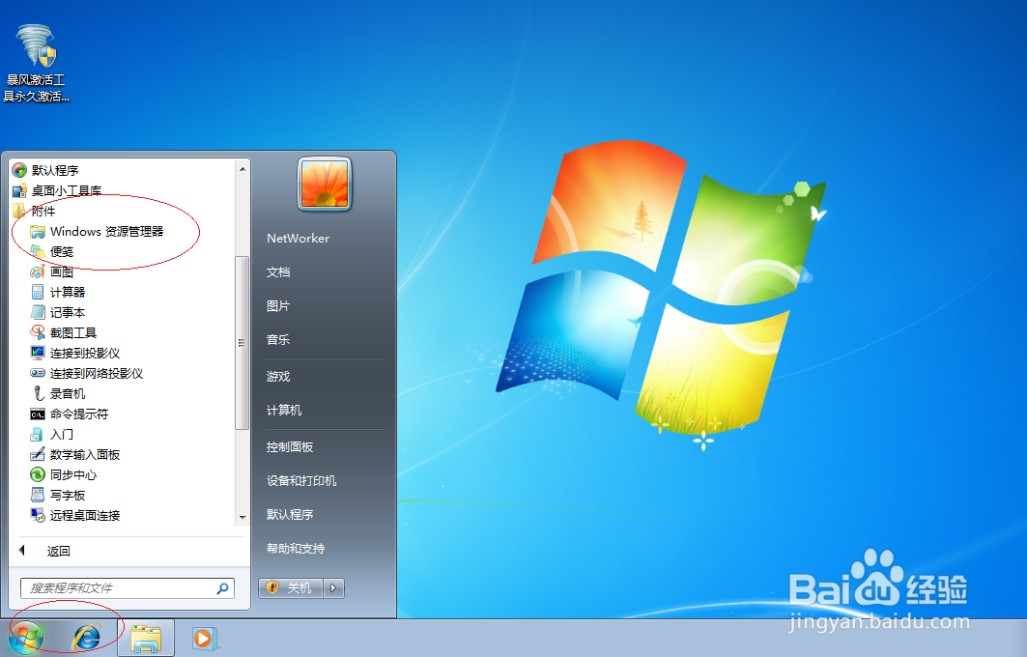This screenshot has width=1027, height=657.
Task: Click the user account flower picture
Action: pos(325,185)
